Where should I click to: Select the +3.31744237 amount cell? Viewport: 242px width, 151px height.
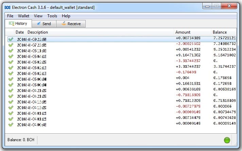pos(188,67)
